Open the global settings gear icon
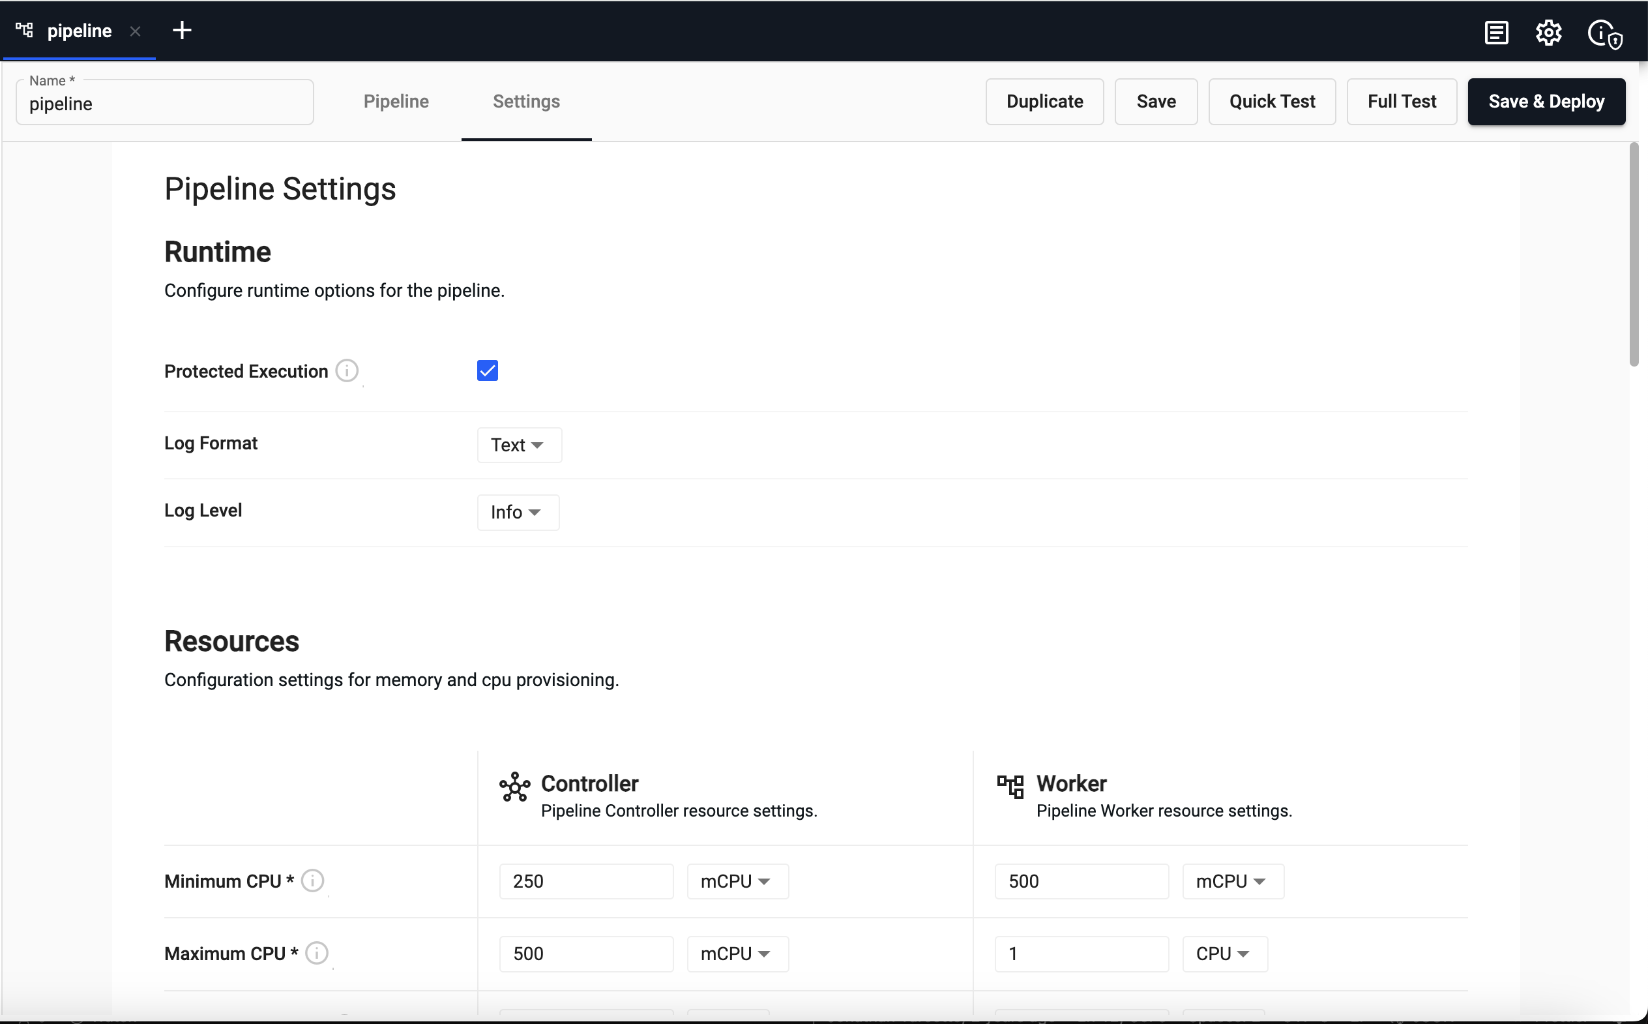 point(1548,32)
